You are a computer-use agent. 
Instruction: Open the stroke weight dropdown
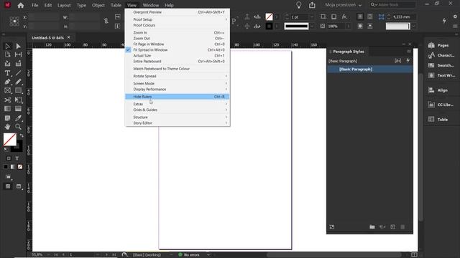(312, 17)
